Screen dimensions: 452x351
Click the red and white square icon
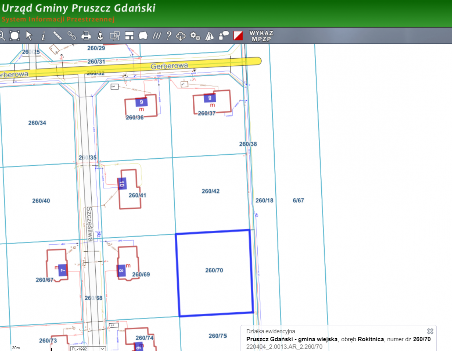[238, 35]
